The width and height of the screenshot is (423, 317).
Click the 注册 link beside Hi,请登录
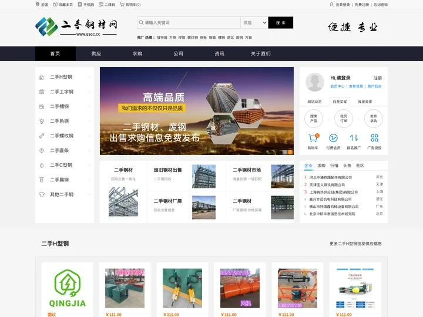coord(378,78)
